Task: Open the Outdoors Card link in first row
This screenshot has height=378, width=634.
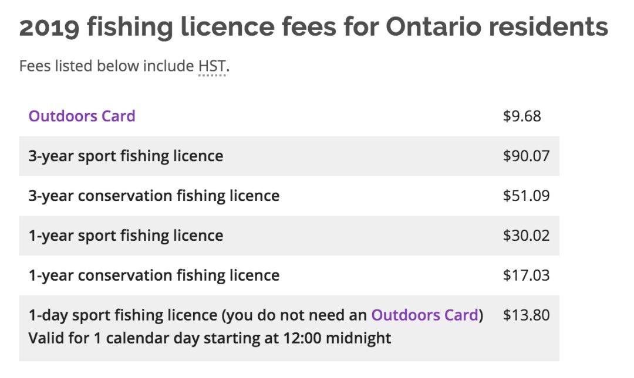Action: coord(82,116)
